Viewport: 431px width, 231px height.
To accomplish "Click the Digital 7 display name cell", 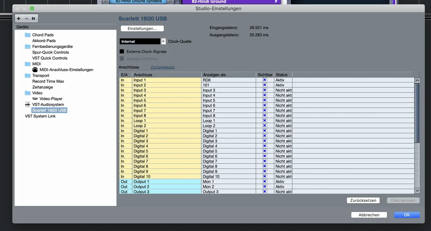I will pyautogui.click(x=228, y=161).
